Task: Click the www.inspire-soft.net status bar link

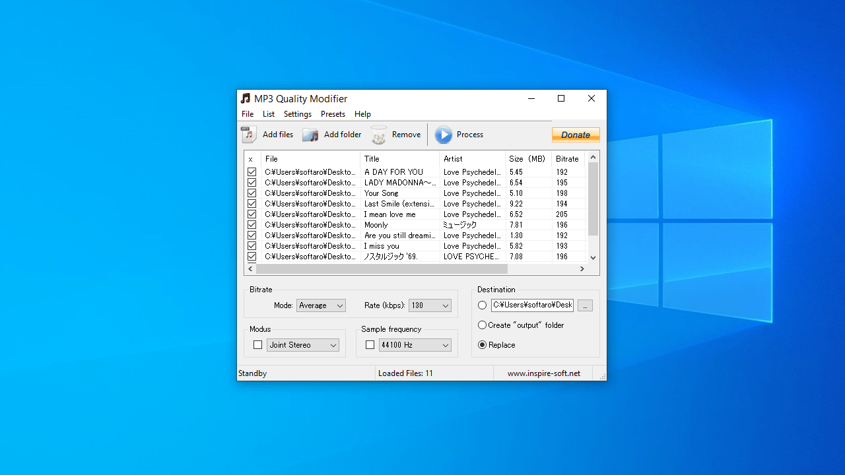Action: tap(544, 373)
